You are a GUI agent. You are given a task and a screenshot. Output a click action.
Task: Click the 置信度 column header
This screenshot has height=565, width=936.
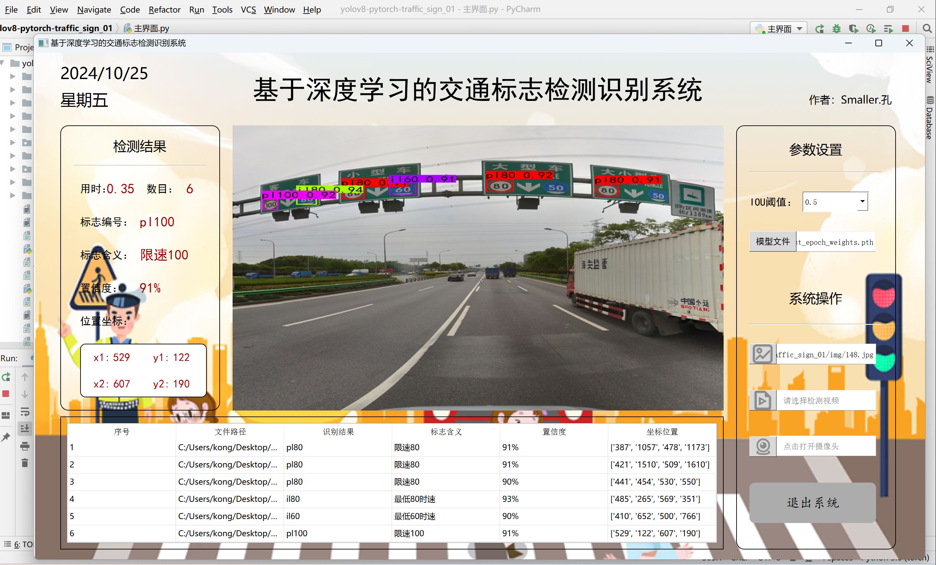554,431
